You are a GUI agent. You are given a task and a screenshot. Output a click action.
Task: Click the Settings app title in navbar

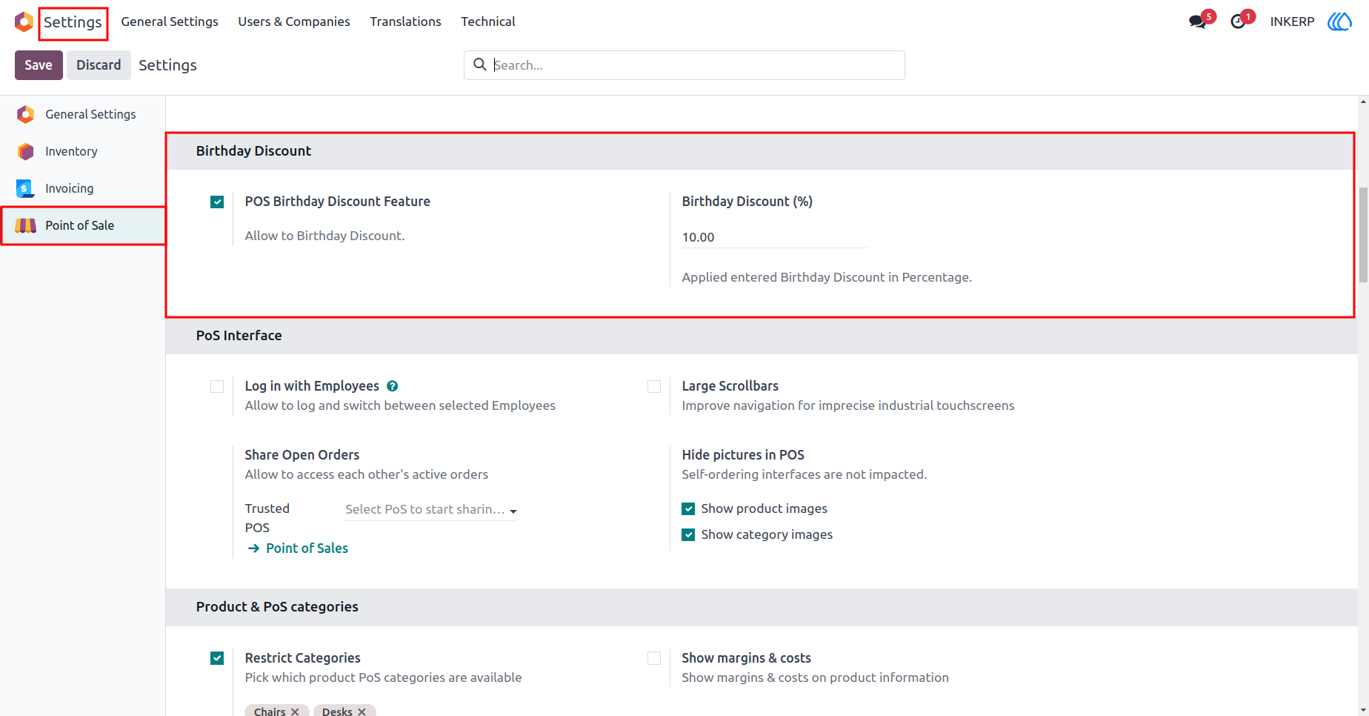(73, 22)
